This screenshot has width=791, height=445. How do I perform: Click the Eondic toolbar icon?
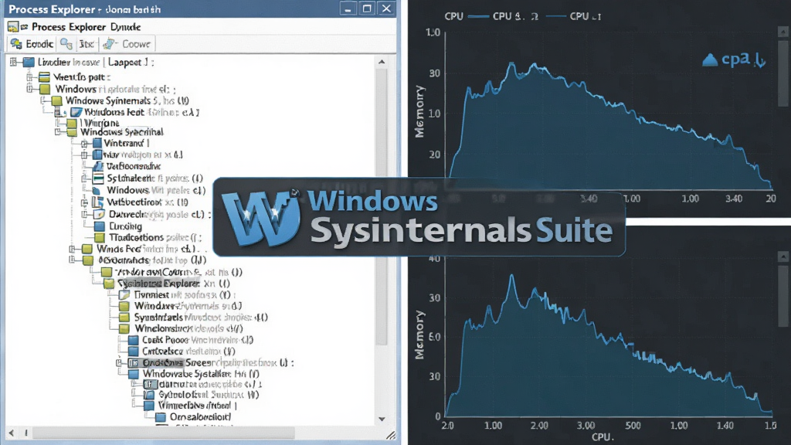tap(16, 44)
